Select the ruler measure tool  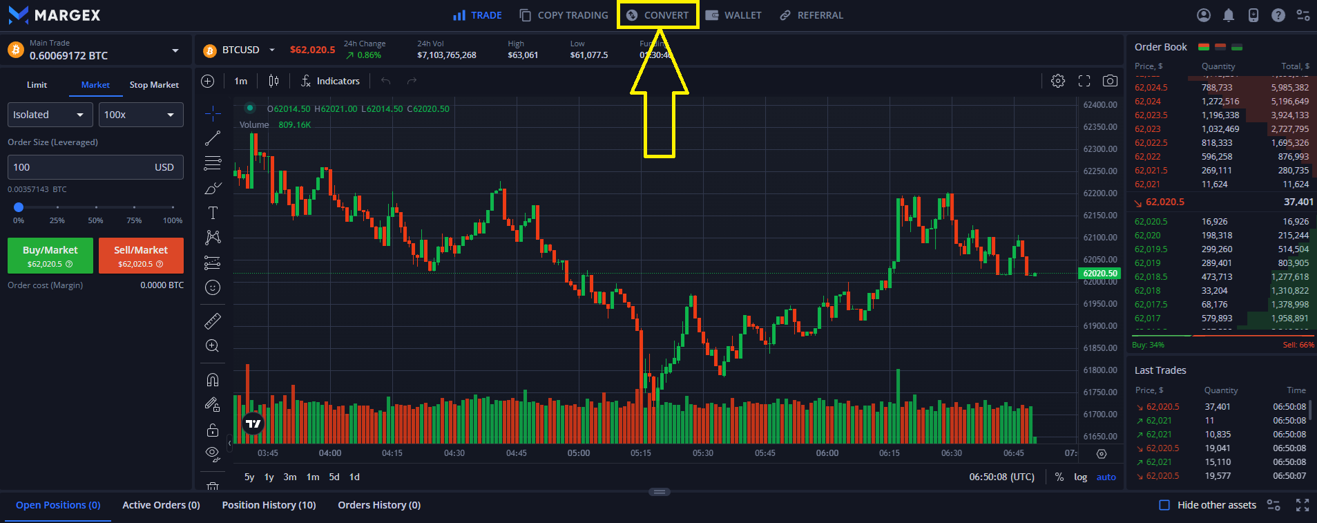[x=213, y=321]
